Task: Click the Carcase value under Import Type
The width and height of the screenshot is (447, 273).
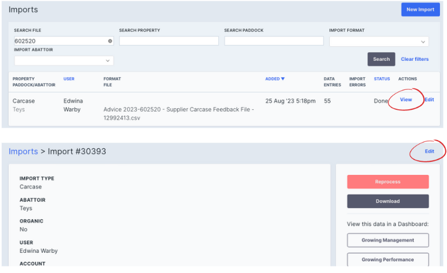Action: click(31, 187)
